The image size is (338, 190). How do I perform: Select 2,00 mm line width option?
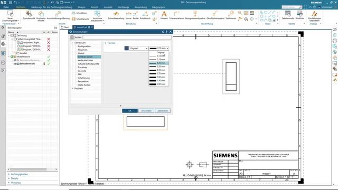pyautogui.click(x=158, y=84)
